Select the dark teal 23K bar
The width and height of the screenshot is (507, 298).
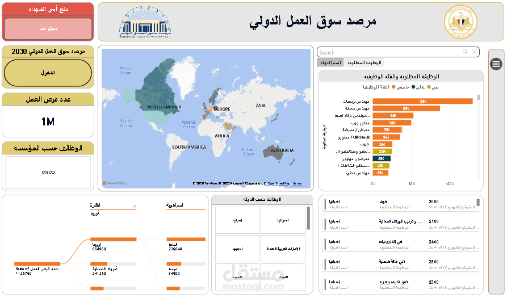[x=382, y=159]
